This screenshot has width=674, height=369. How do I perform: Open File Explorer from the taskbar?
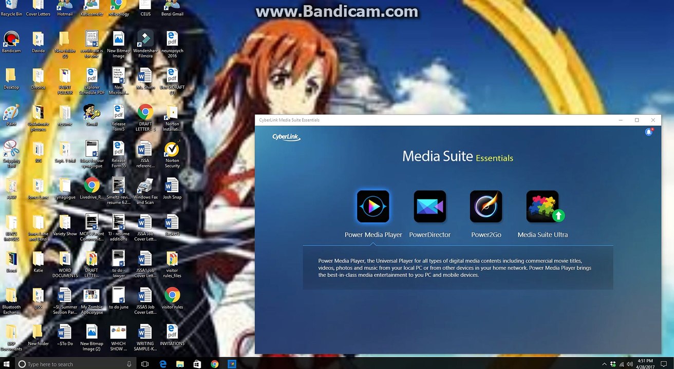pos(180,364)
